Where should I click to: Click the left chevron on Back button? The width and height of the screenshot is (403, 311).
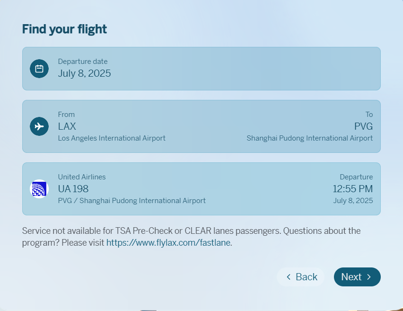(x=289, y=277)
